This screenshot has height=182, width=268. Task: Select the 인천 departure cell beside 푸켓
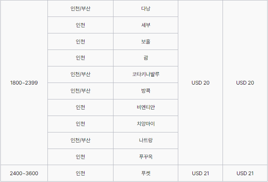80,174
